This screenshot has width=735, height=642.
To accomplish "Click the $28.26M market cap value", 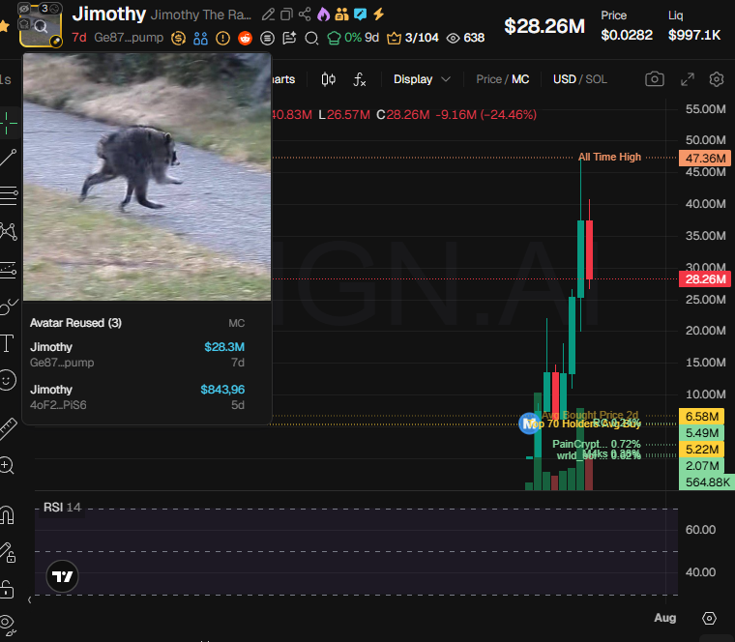I will [x=544, y=26].
